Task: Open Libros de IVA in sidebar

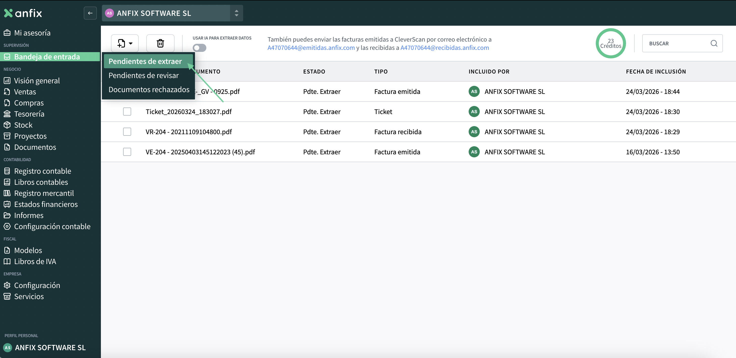Action: (35, 261)
